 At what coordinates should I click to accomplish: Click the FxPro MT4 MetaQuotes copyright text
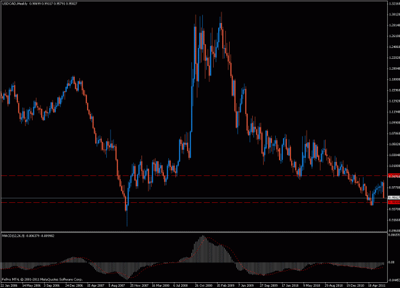pos(42,280)
